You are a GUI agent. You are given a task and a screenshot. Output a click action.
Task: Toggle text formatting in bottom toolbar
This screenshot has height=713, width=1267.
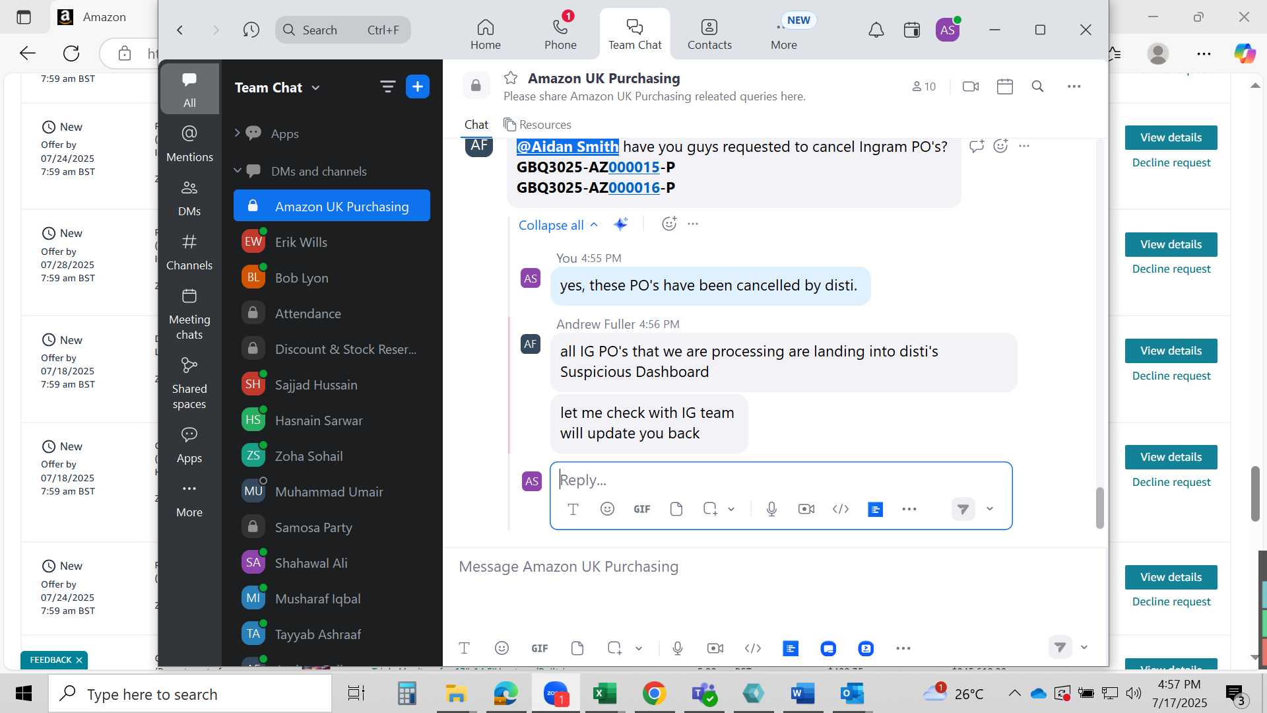[465, 648]
